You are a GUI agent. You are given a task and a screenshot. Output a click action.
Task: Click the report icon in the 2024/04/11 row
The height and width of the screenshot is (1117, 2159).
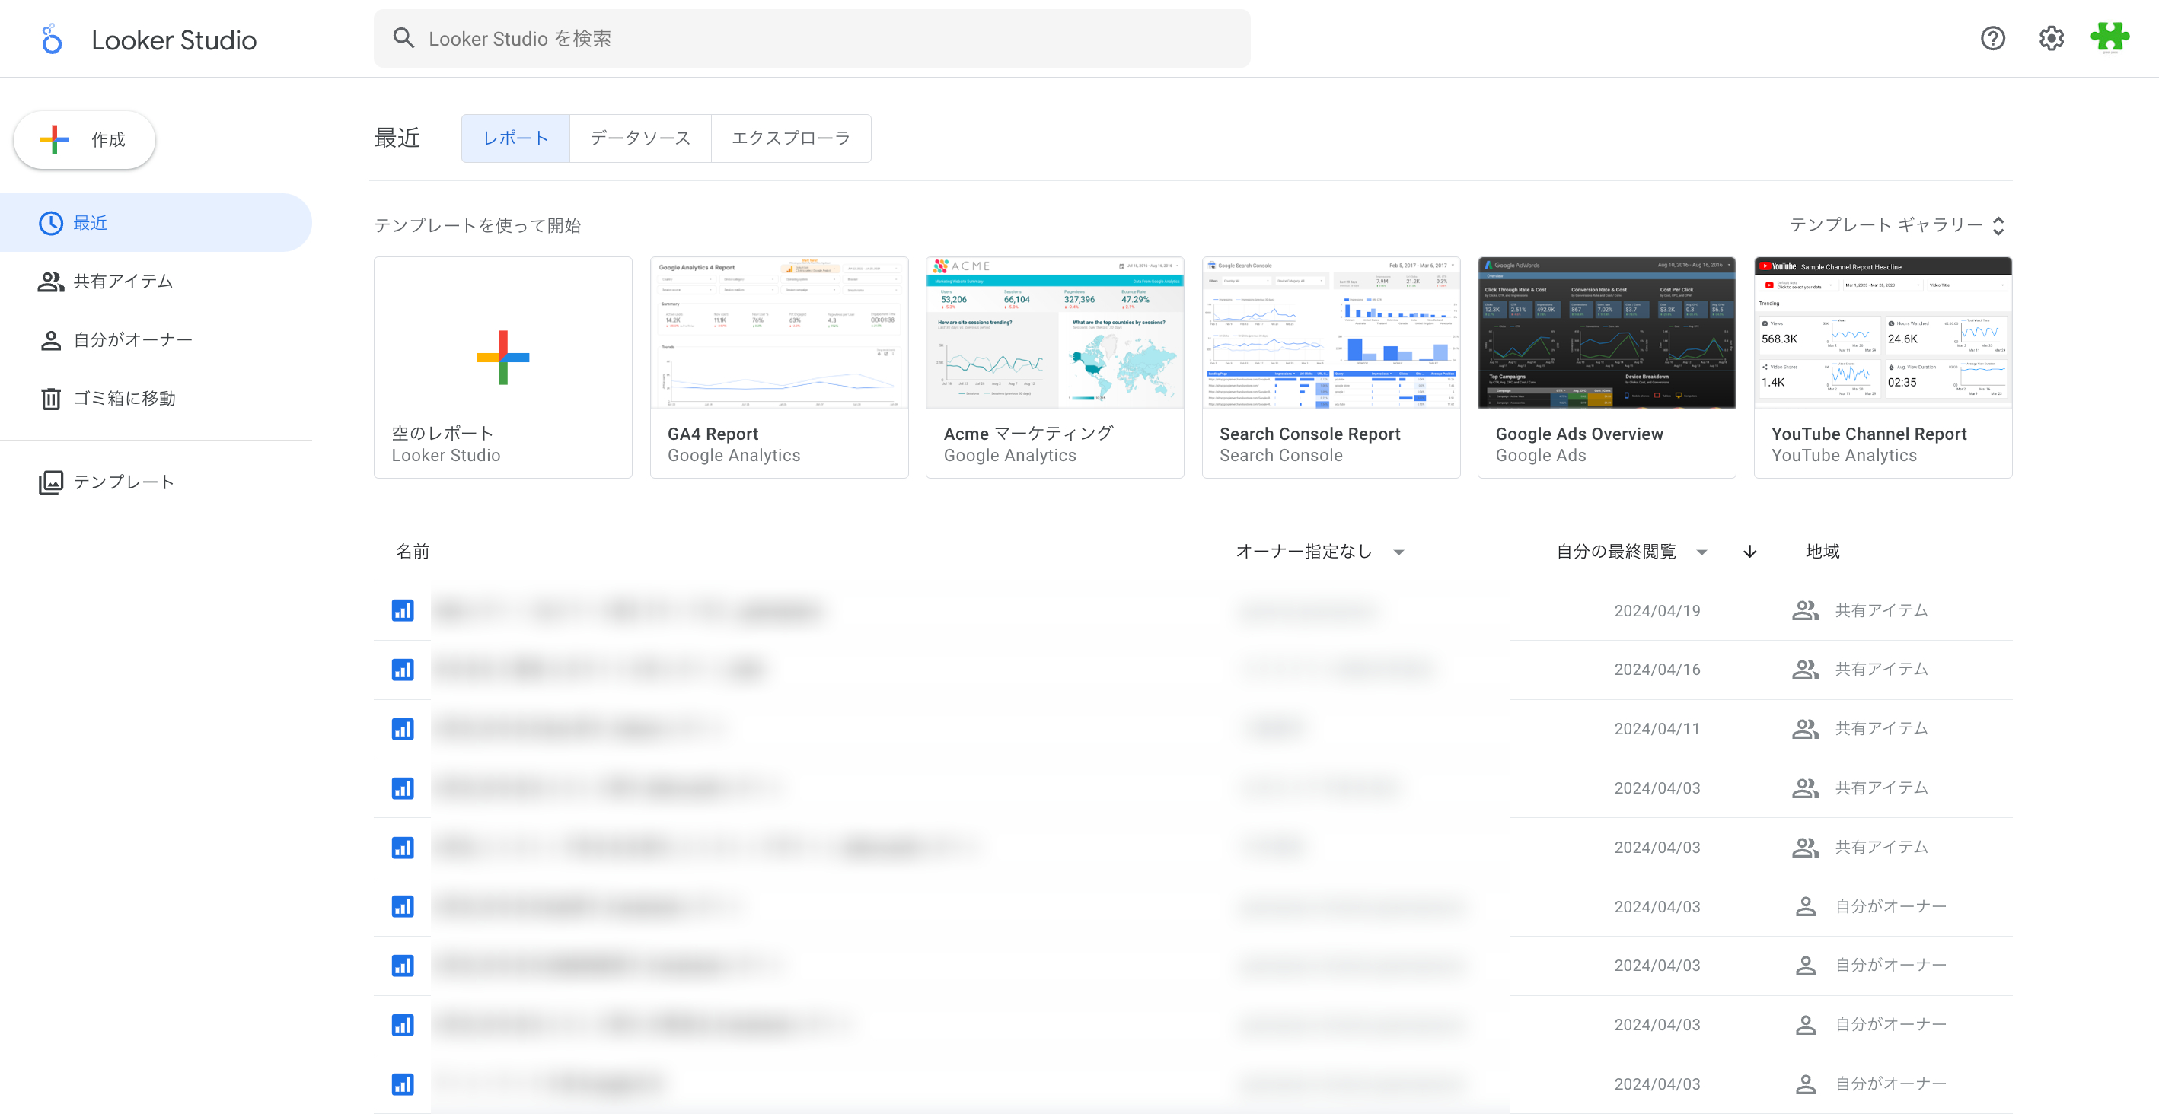tap(402, 729)
